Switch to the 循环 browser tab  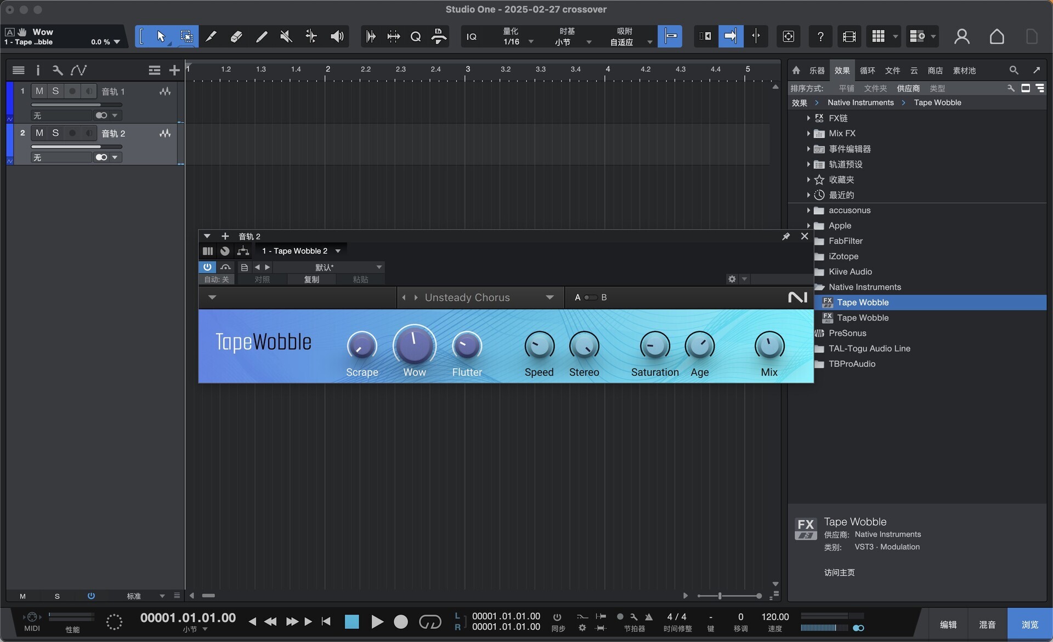pyautogui.click(x=867, y=70)
